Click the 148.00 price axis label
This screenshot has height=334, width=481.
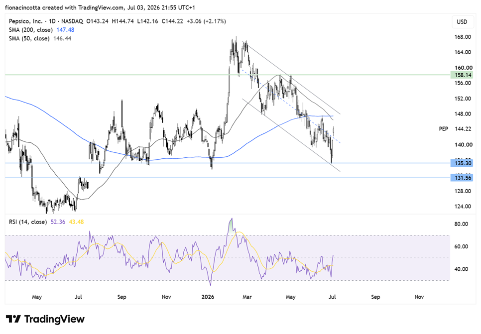tap(463, 114)
